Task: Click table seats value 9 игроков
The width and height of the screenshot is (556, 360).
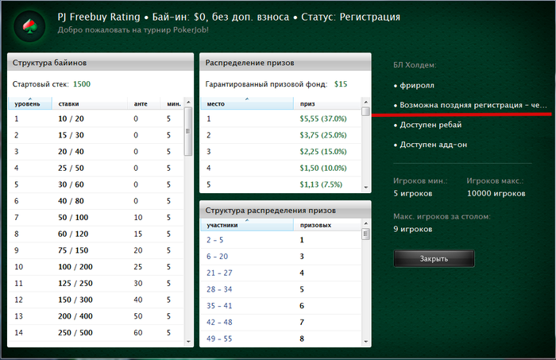Action: [413, 229]
